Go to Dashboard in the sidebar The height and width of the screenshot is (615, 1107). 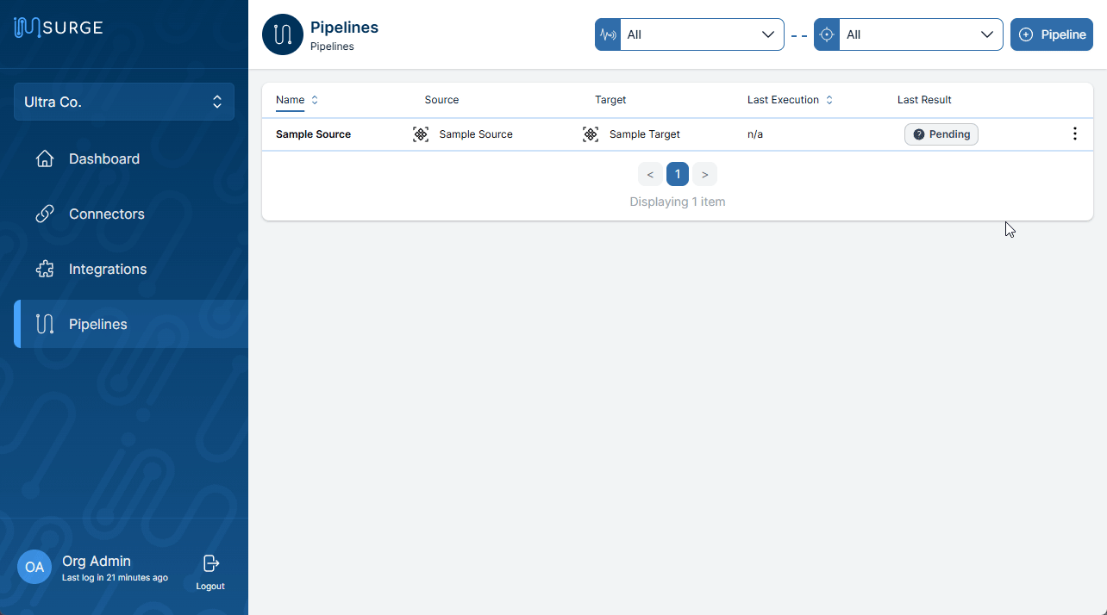click(103, 158)
